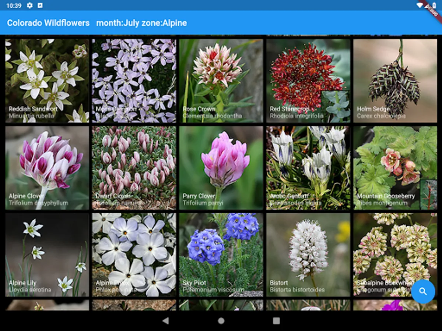Screen dimensions: 442x331
Task: Select the Mountain Gooseberry plant card
Action: [395, 168]
